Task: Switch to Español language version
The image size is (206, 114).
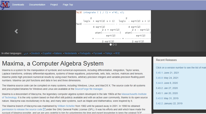Action: [47, 53]
